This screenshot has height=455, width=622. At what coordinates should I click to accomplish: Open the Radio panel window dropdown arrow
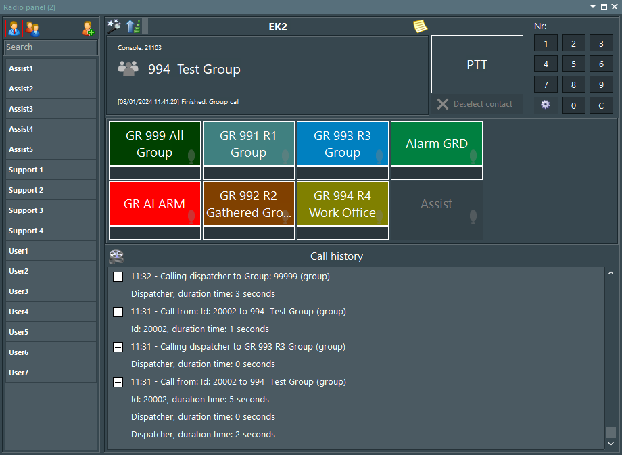coord(593,7)
